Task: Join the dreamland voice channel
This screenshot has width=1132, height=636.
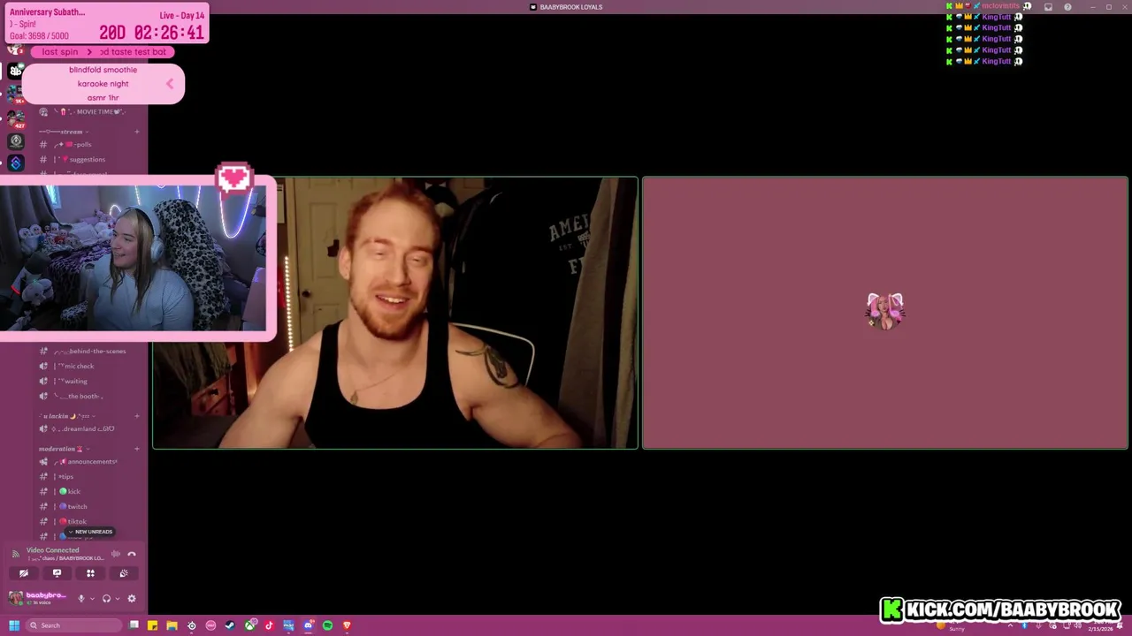Action: pos(88,428)
